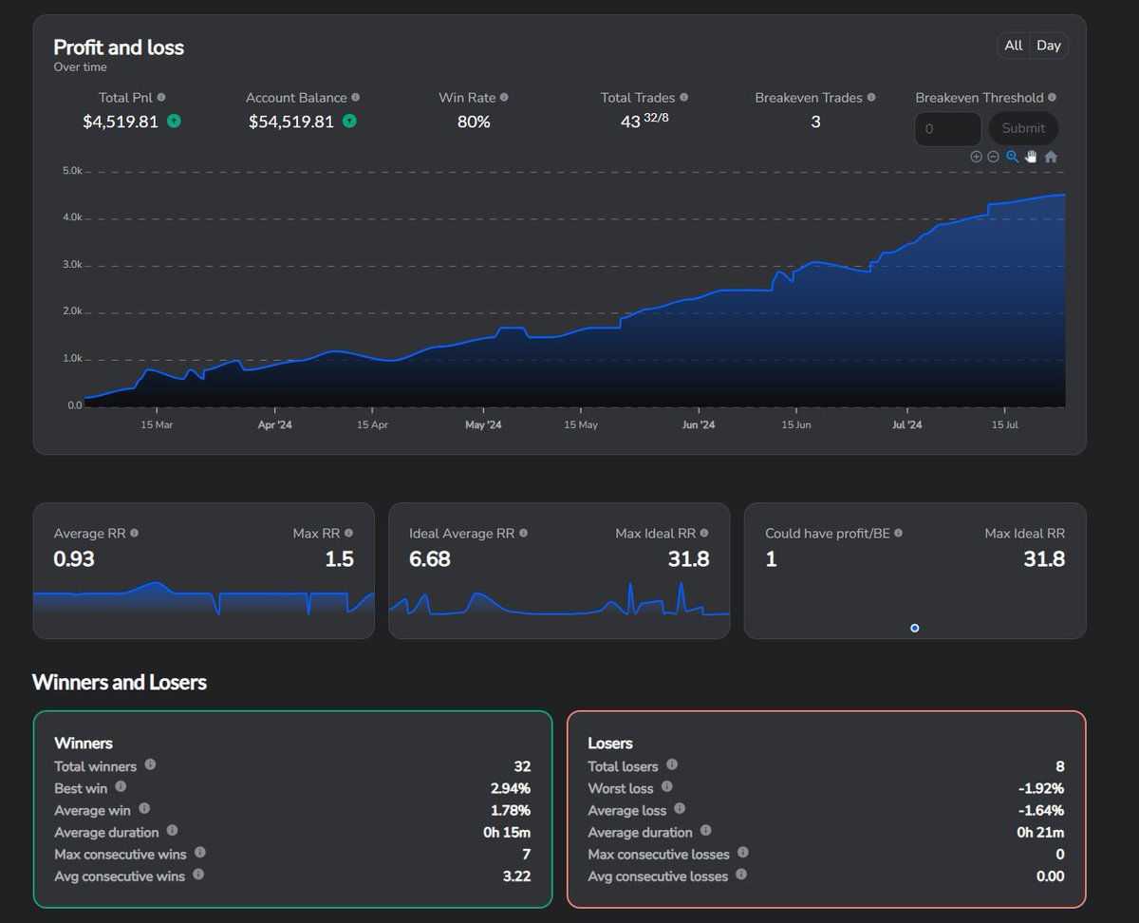Click info icon beside Total losers
The image size is (1139, 923).
click(672, 764)
